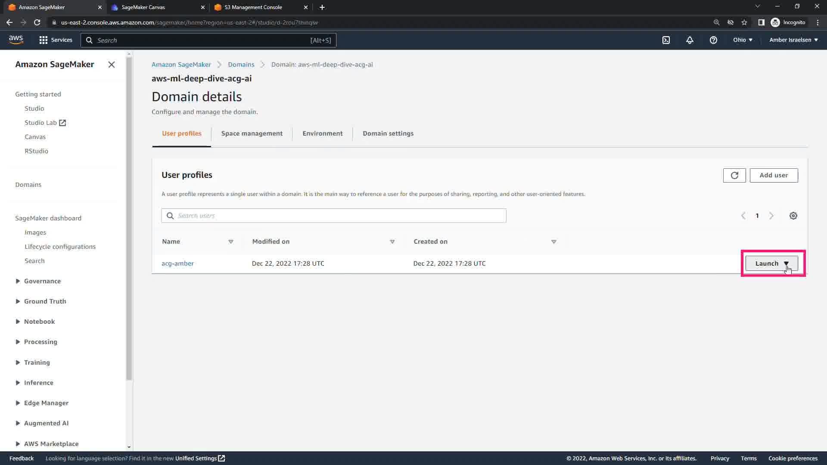Switch to Domain settings tab
The width and height of the screenshot is (827, 465).
click(x=388, y=133)
